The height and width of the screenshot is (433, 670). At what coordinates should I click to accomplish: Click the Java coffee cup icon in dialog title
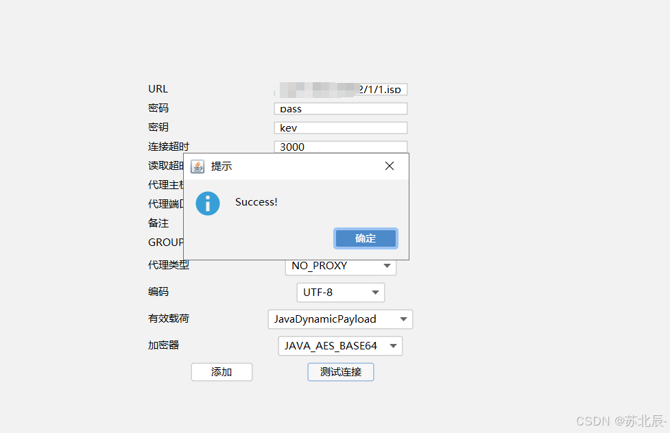point(198,166)
